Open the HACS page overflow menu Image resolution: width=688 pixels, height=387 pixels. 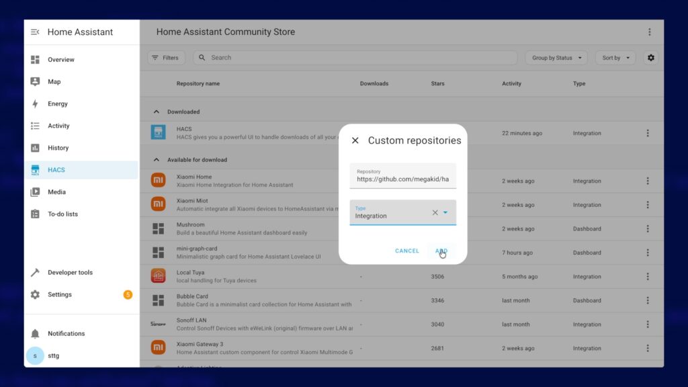pos(649,32)
